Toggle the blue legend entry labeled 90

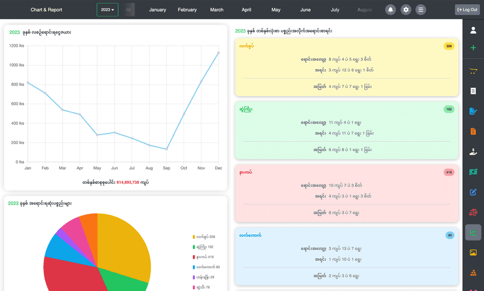pos(206,267)
